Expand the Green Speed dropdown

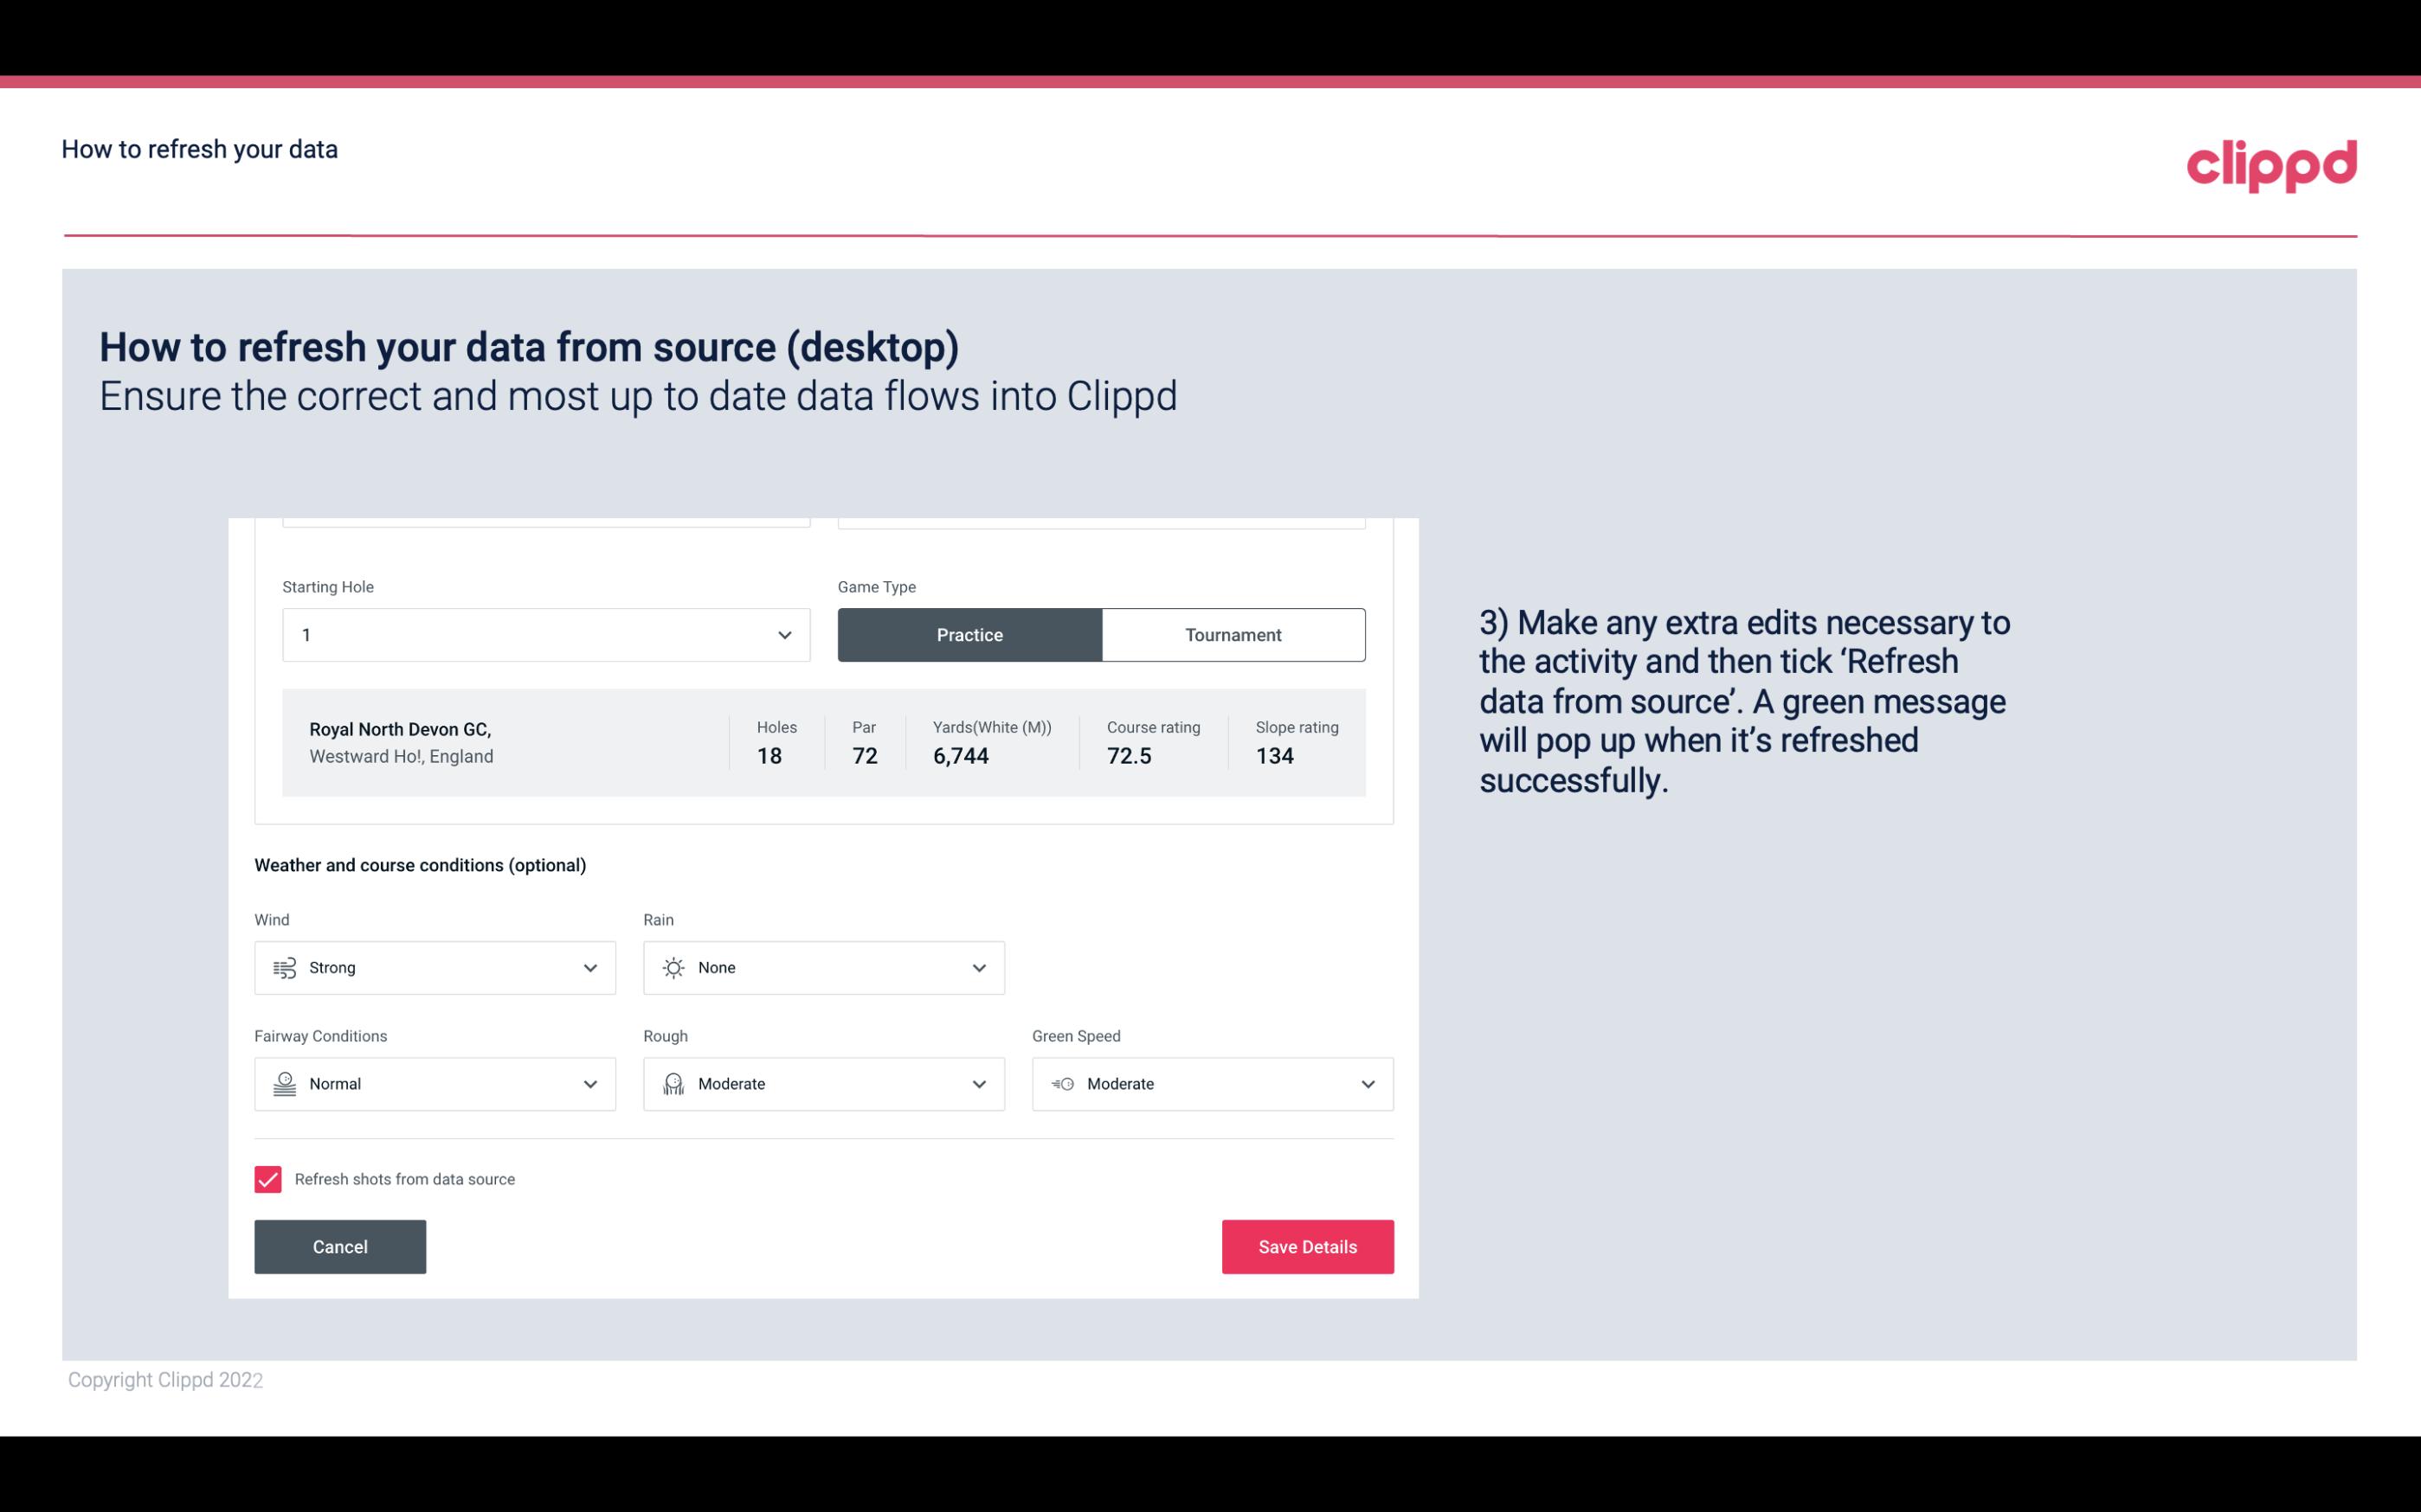pyautogui.click(x=1367, y=1084)
